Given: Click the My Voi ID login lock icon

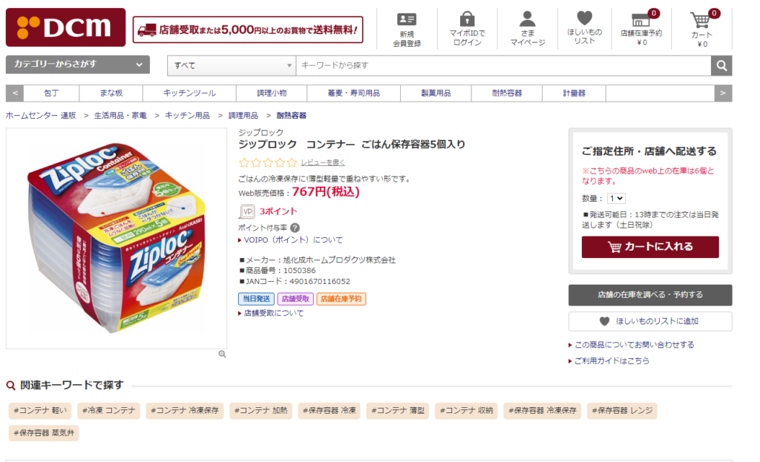Looking at the screenshot, I should (467, 20).
